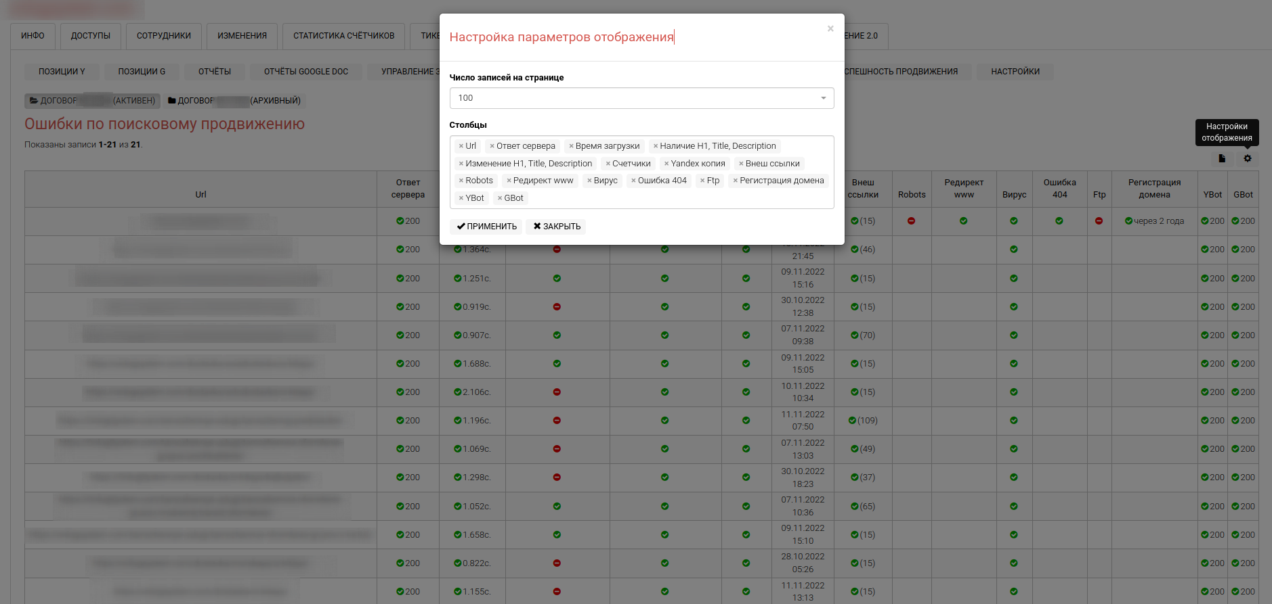Click the gear display settings icon
Viewport: 1272px width, 604px height.
click(x=1247, y=158)
